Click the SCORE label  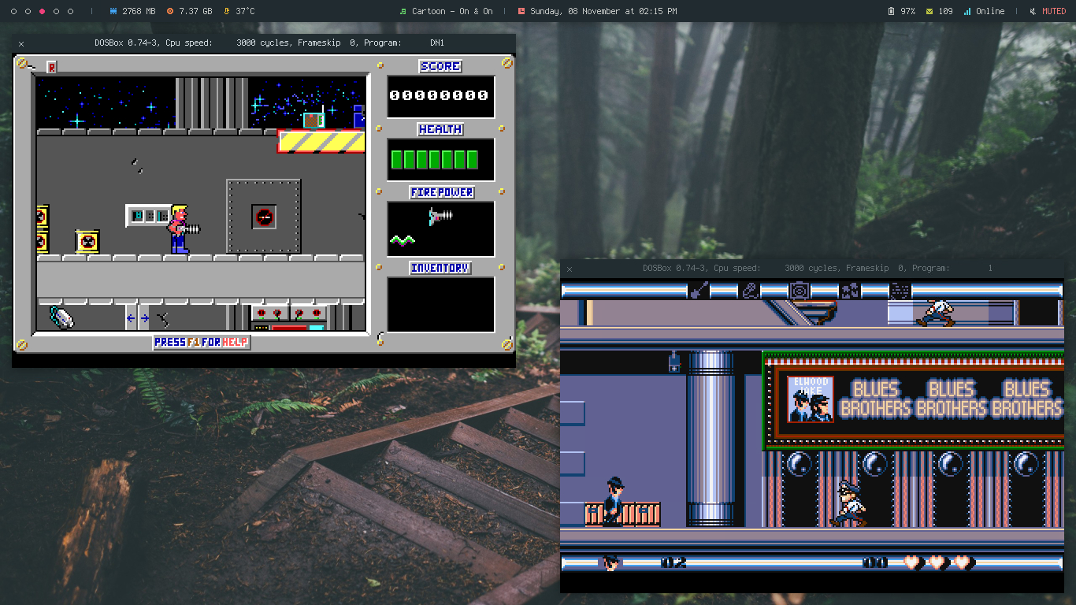pos(440,67)
